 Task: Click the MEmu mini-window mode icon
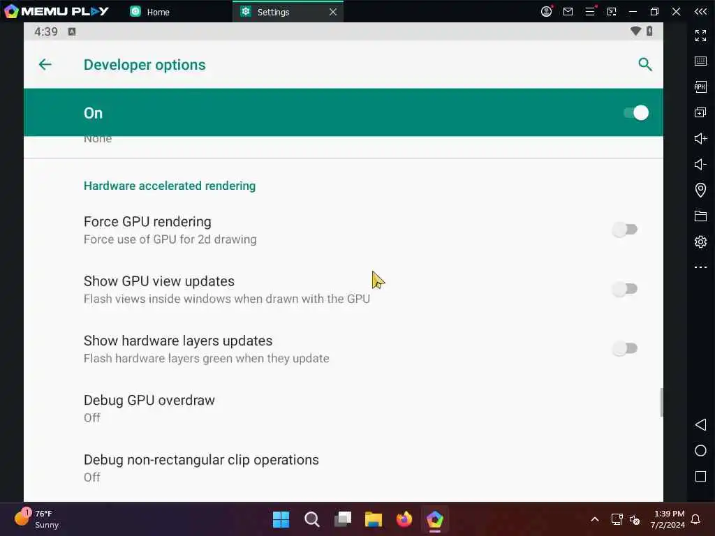(612, 11)
